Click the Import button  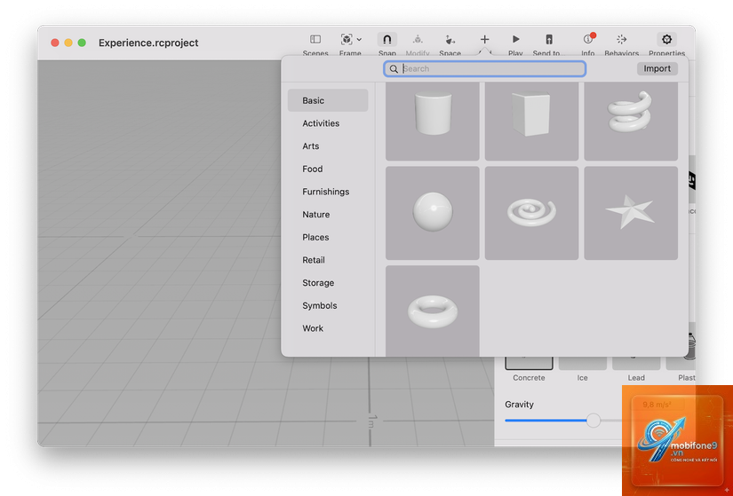pos(657,68)
